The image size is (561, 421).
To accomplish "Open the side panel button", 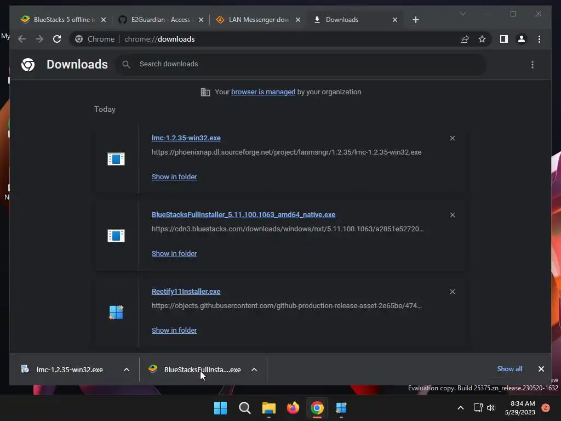I will pos(504,39).
